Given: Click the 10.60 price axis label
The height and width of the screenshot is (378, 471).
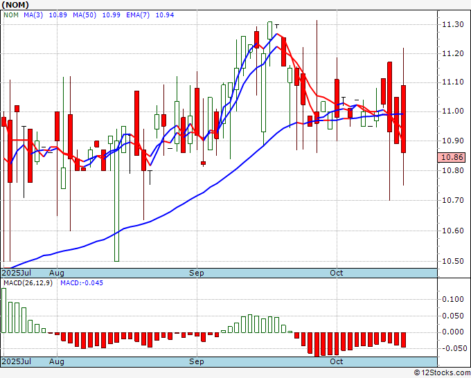Looking at the screenshot, I should (x=453, y=231).
